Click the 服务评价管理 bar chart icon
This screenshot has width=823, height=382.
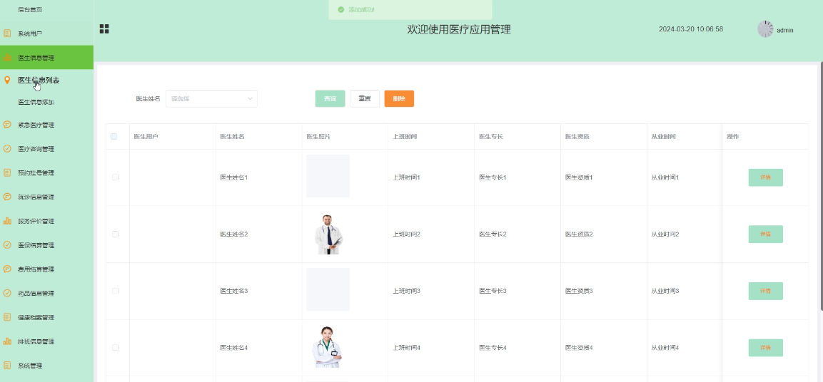pos(7,221)
